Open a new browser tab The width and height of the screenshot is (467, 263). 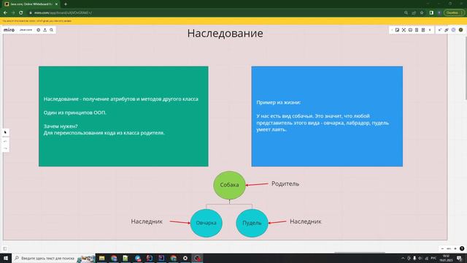(66, 4)
